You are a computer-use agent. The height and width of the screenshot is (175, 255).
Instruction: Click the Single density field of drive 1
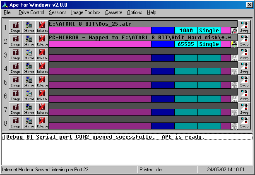click(209, 31)
